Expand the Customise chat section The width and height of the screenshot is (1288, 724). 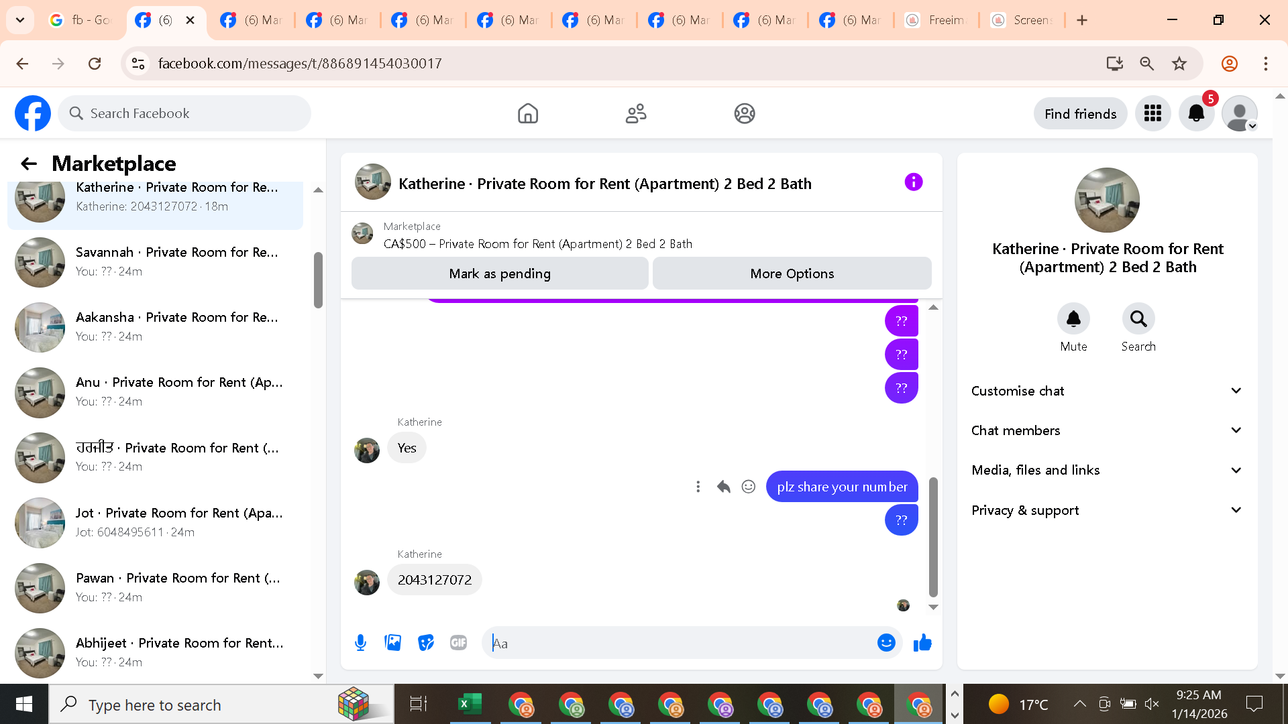coord(1106,391)
